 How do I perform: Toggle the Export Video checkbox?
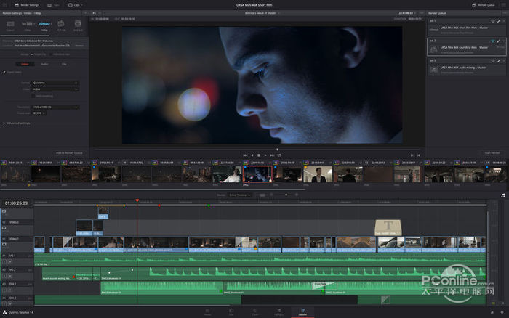[4, 73]
